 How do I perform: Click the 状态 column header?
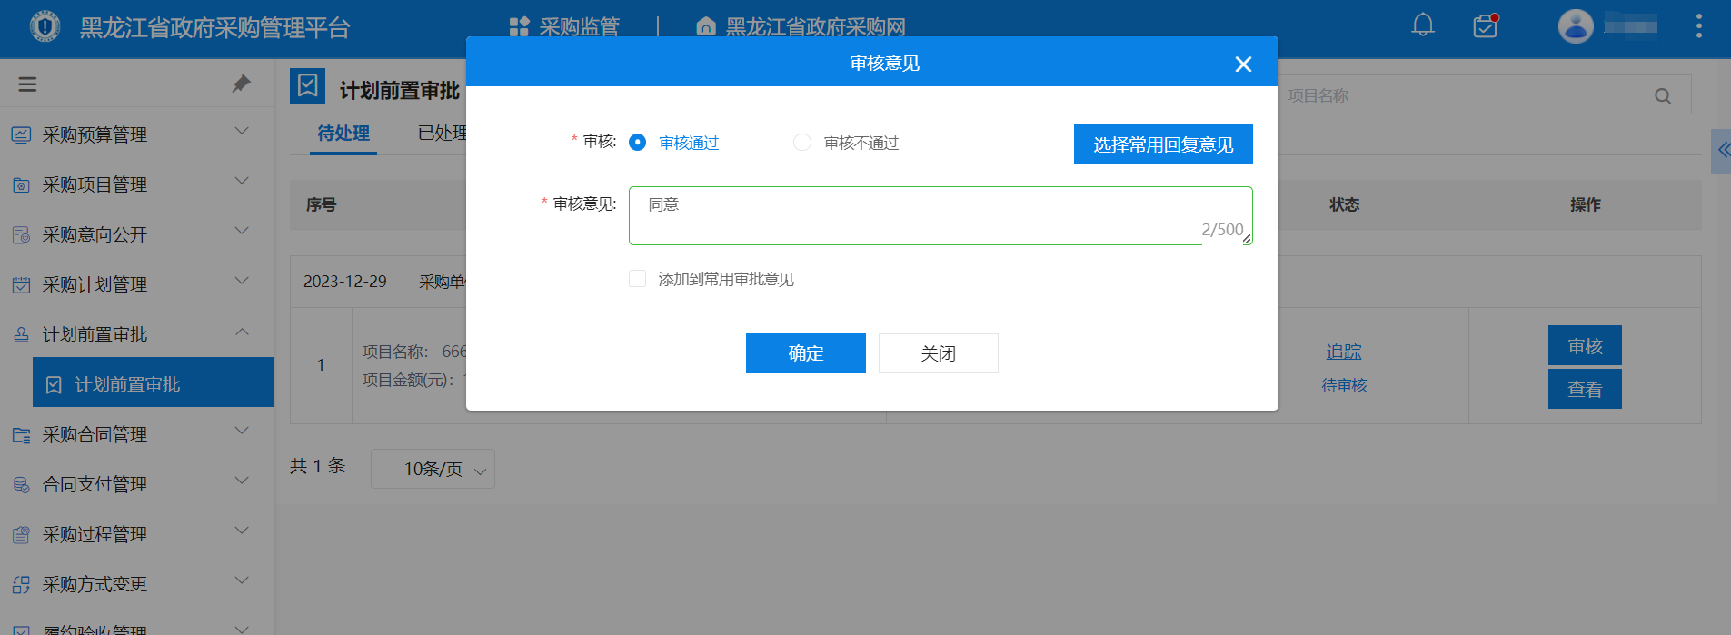[x=1345, y=204]
